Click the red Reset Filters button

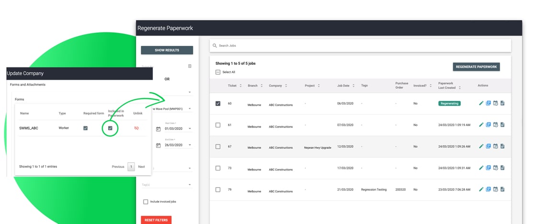click(156, 220)
